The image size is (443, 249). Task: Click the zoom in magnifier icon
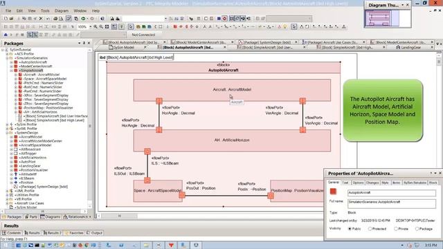(x=96, y=27)
